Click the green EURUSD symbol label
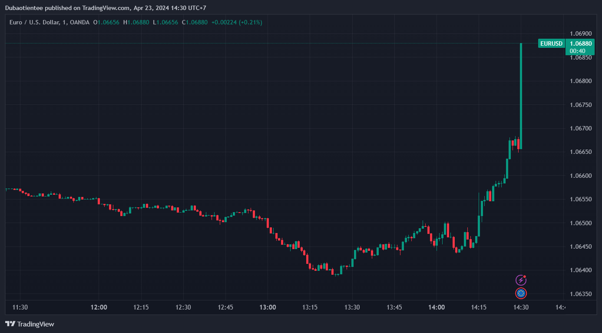This screenshot has height=333, width=602. (551, 43)
